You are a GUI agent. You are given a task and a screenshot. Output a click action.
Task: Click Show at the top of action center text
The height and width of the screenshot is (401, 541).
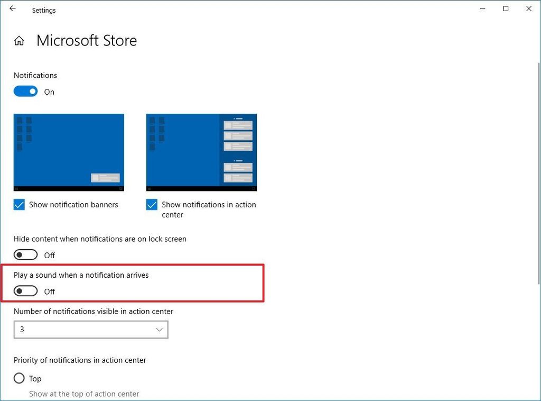84,394
